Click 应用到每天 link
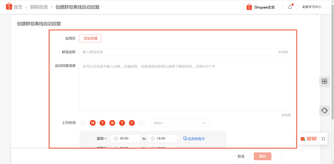 [x=194, y=139]
